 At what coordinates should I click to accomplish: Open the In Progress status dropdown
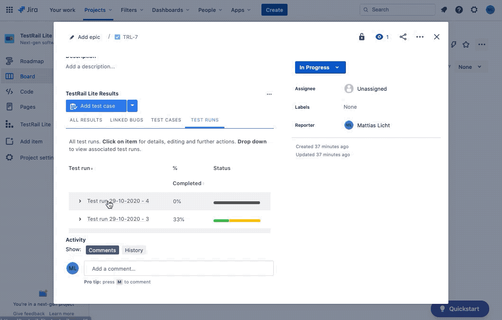320,67
